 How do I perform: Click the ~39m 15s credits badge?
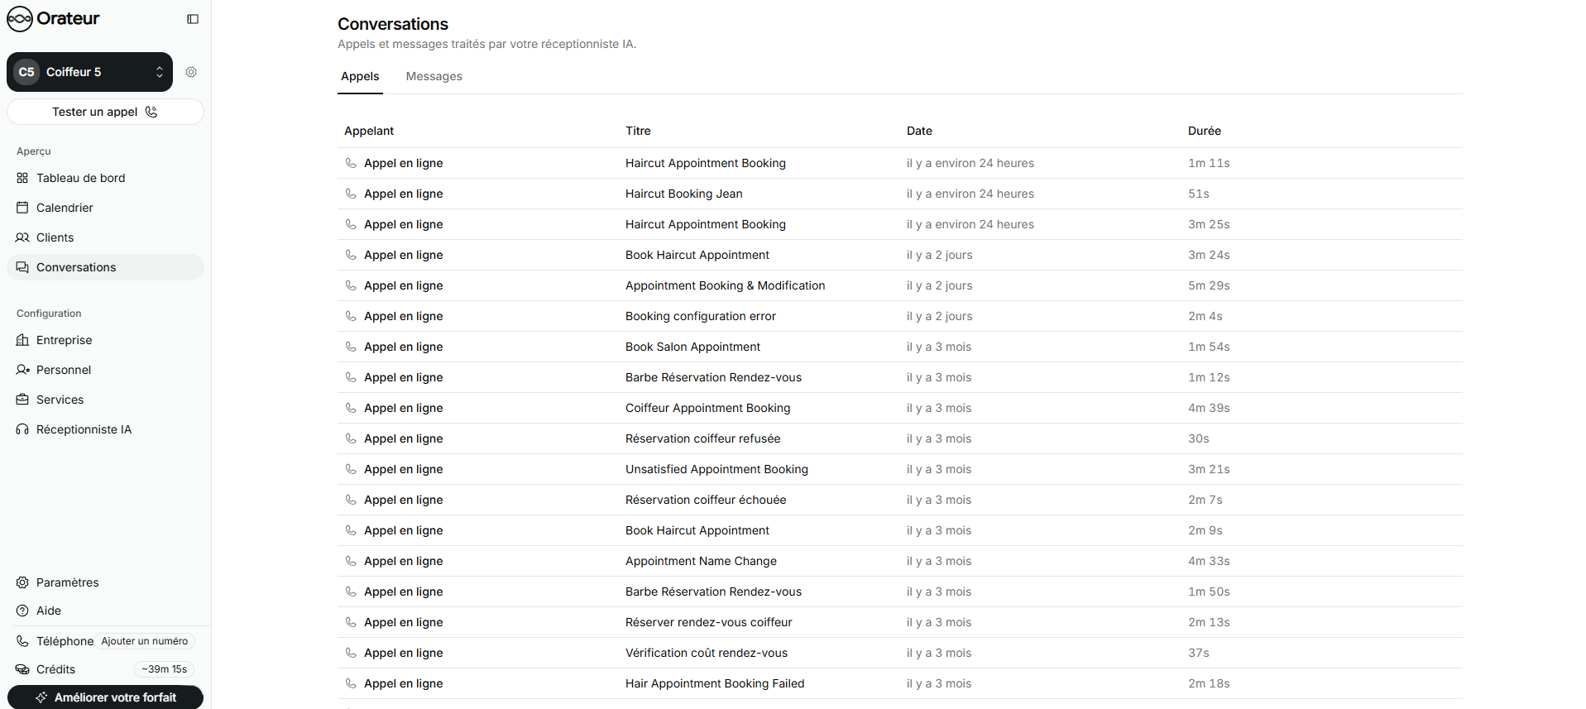point(164,669)
